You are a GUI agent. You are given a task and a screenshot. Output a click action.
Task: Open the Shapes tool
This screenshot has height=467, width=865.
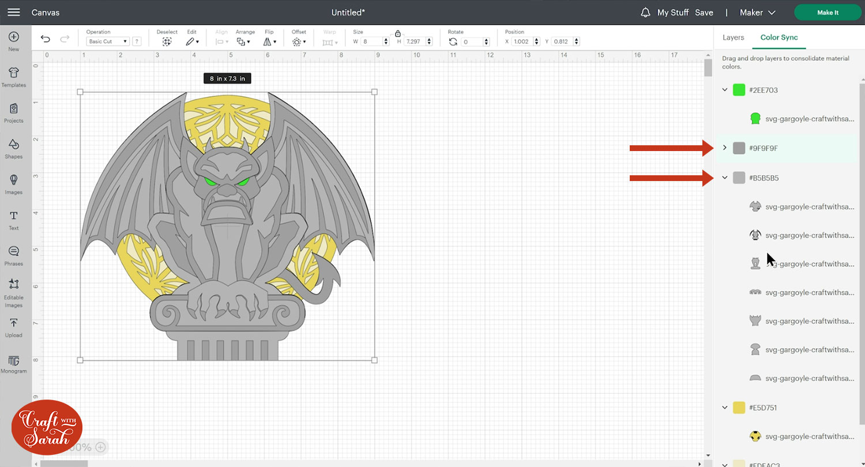coord(14,148)
